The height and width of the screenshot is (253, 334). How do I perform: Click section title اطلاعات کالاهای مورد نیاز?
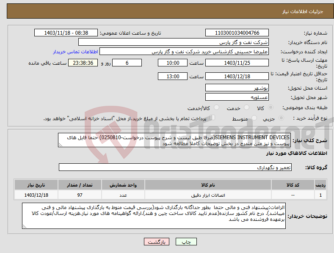click(296, 153)
